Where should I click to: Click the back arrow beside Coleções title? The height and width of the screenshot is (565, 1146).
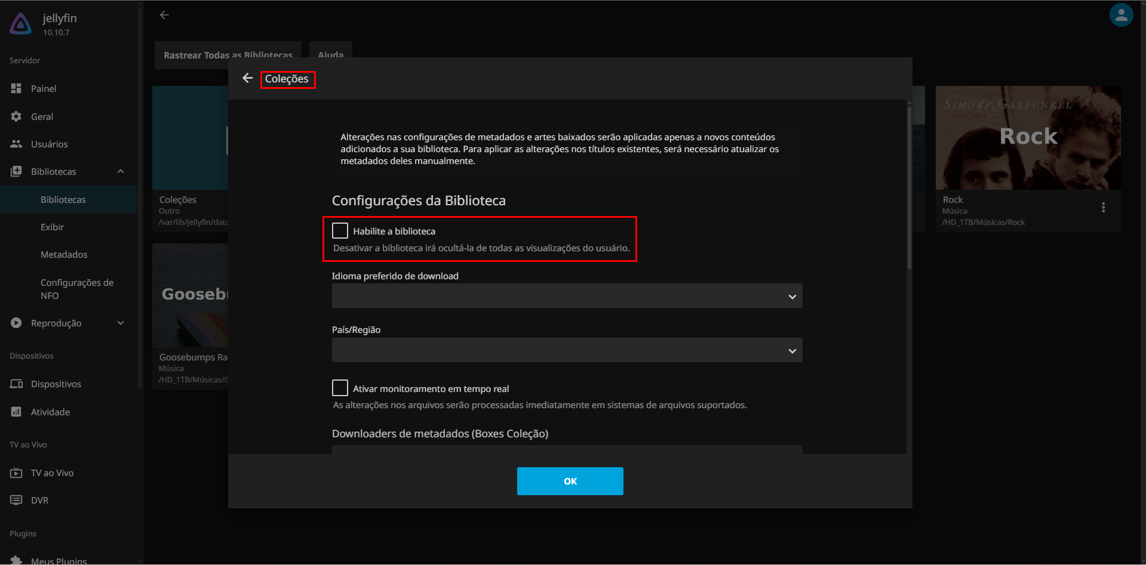pos(247,78)
